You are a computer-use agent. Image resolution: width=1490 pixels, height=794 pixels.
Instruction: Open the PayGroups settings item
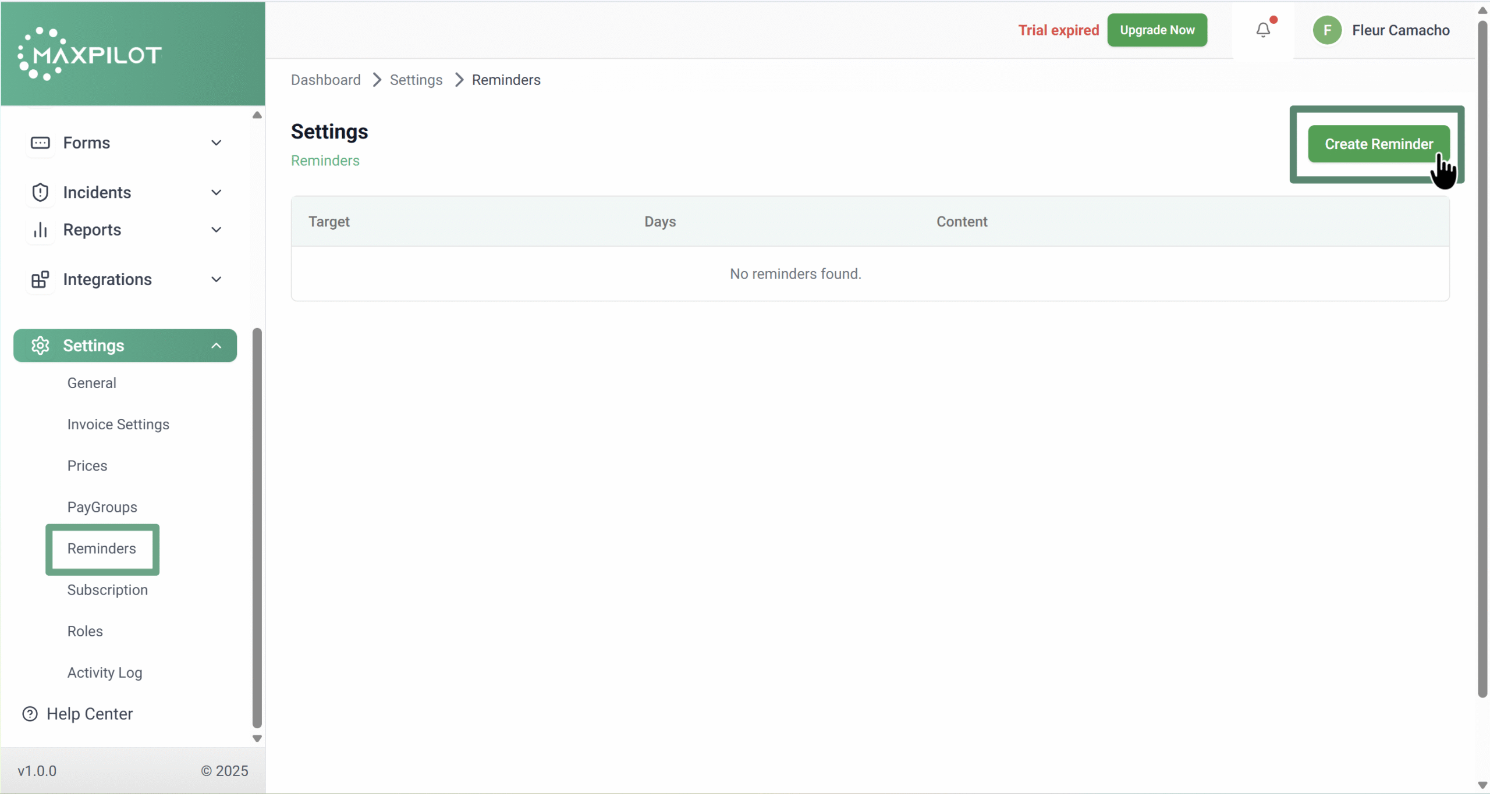[x=102, y=507]
